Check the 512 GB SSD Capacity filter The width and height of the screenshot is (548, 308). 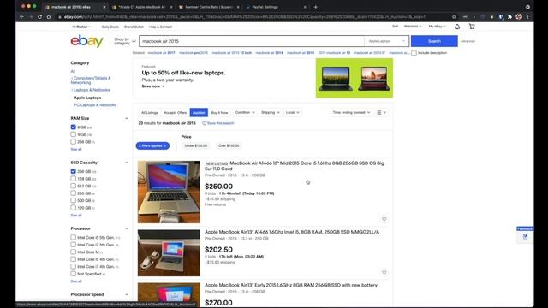73,186
